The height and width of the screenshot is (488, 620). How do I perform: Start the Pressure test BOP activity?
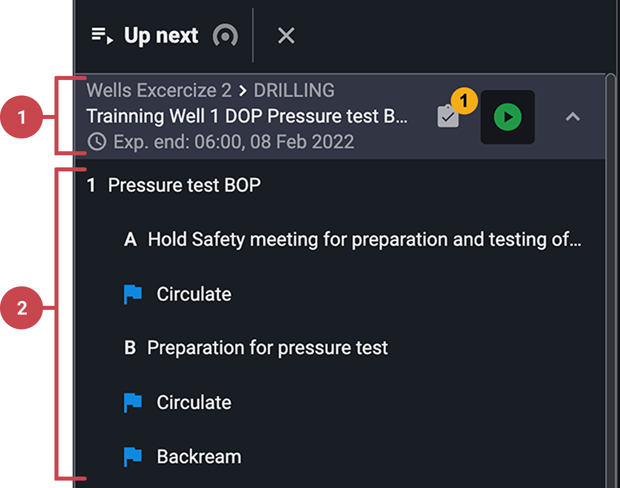pyautogui.click(x=508, y=118)
